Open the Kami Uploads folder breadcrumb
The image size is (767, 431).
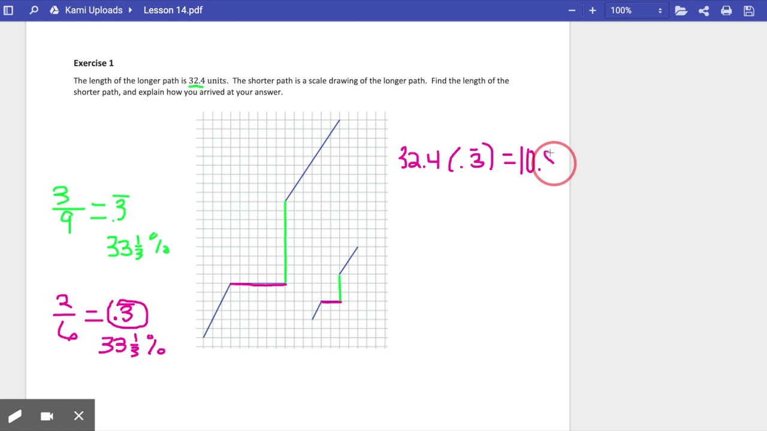[x=93, y=10]
